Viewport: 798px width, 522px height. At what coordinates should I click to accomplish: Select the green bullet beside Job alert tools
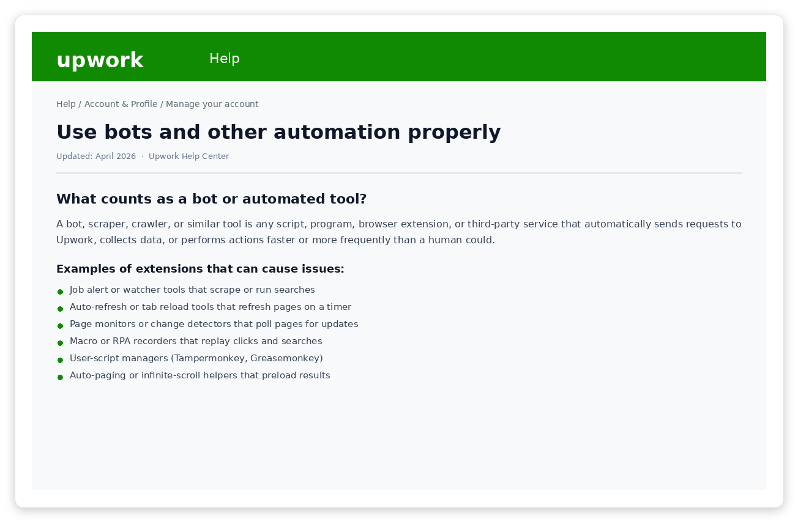point(60,292)
